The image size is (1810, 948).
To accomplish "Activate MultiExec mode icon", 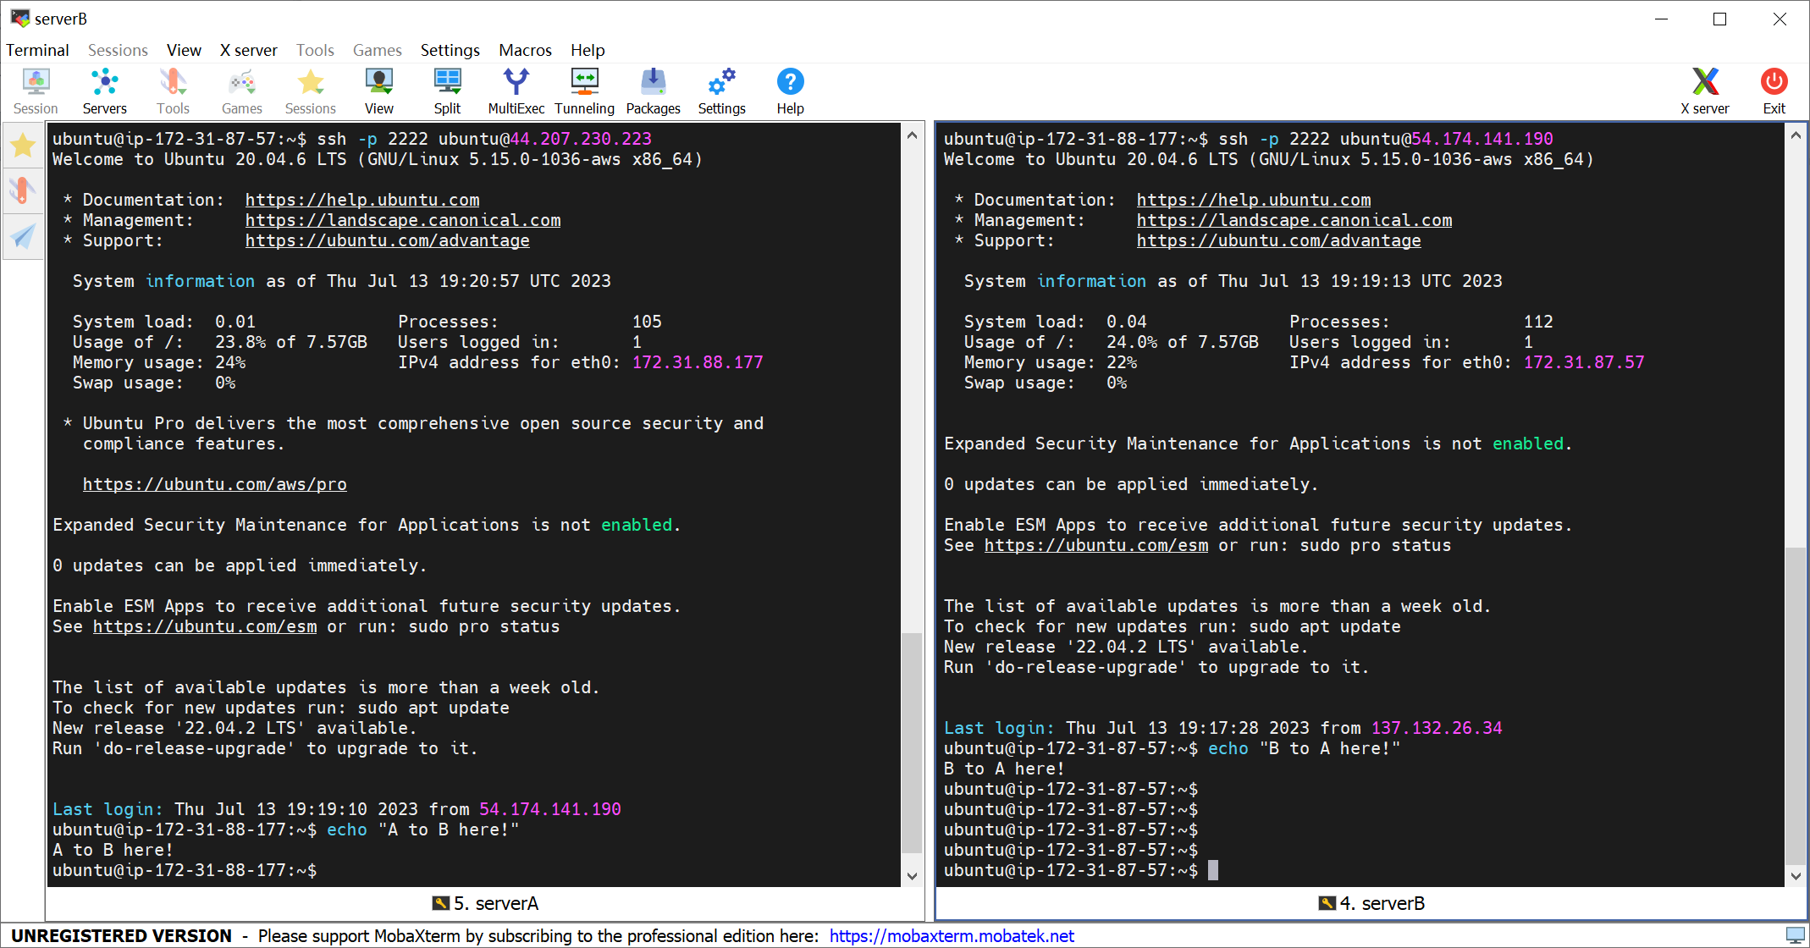I will [516, 91].
